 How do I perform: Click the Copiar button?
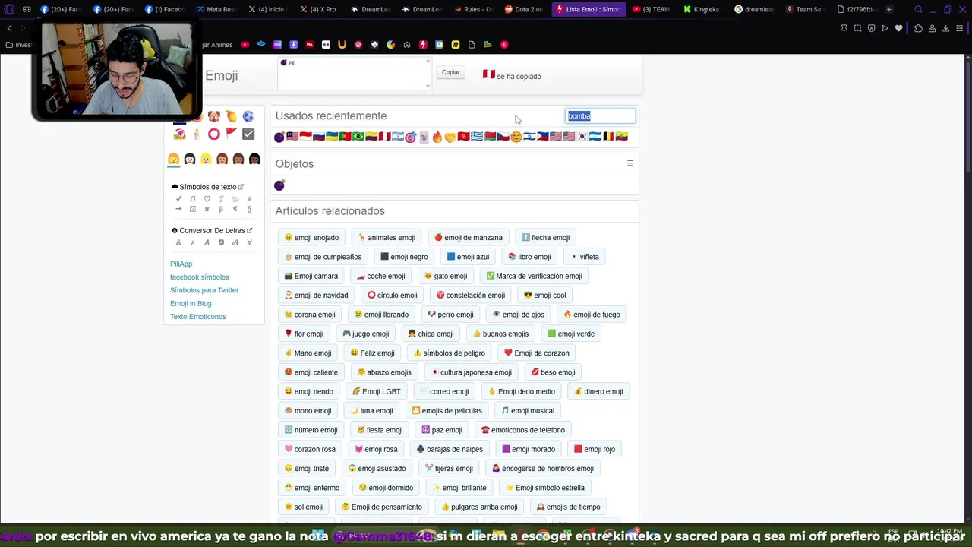(x=451, y=72)
